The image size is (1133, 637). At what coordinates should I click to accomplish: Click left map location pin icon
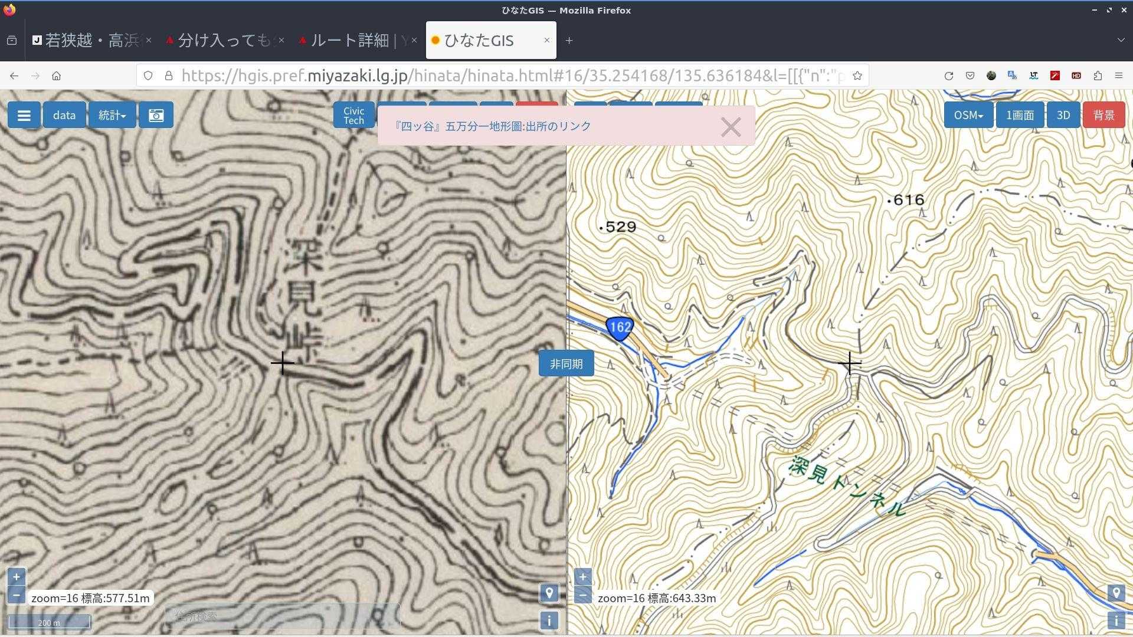[549, 593]
